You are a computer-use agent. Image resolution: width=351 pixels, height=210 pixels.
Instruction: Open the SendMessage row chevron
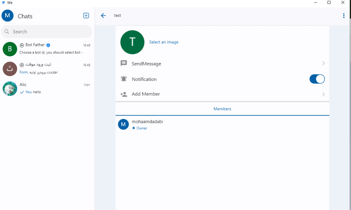[x=324, y=63]
